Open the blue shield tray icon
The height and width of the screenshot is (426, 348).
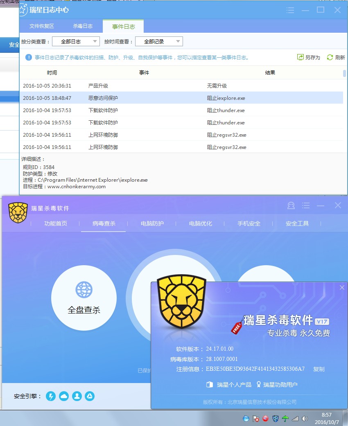point(276,419)
